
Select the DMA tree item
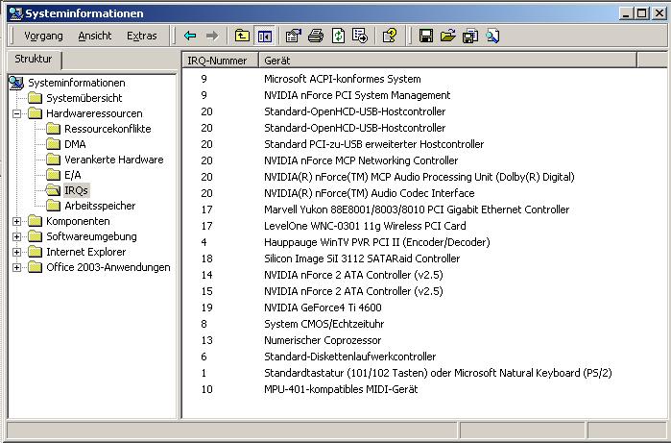pyautogui.click(x=75, y=144)
